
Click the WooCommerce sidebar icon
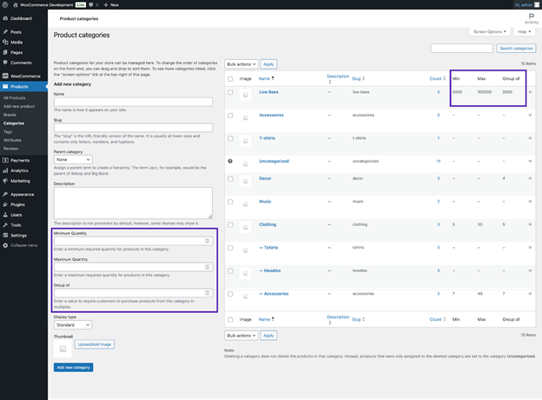5,77
